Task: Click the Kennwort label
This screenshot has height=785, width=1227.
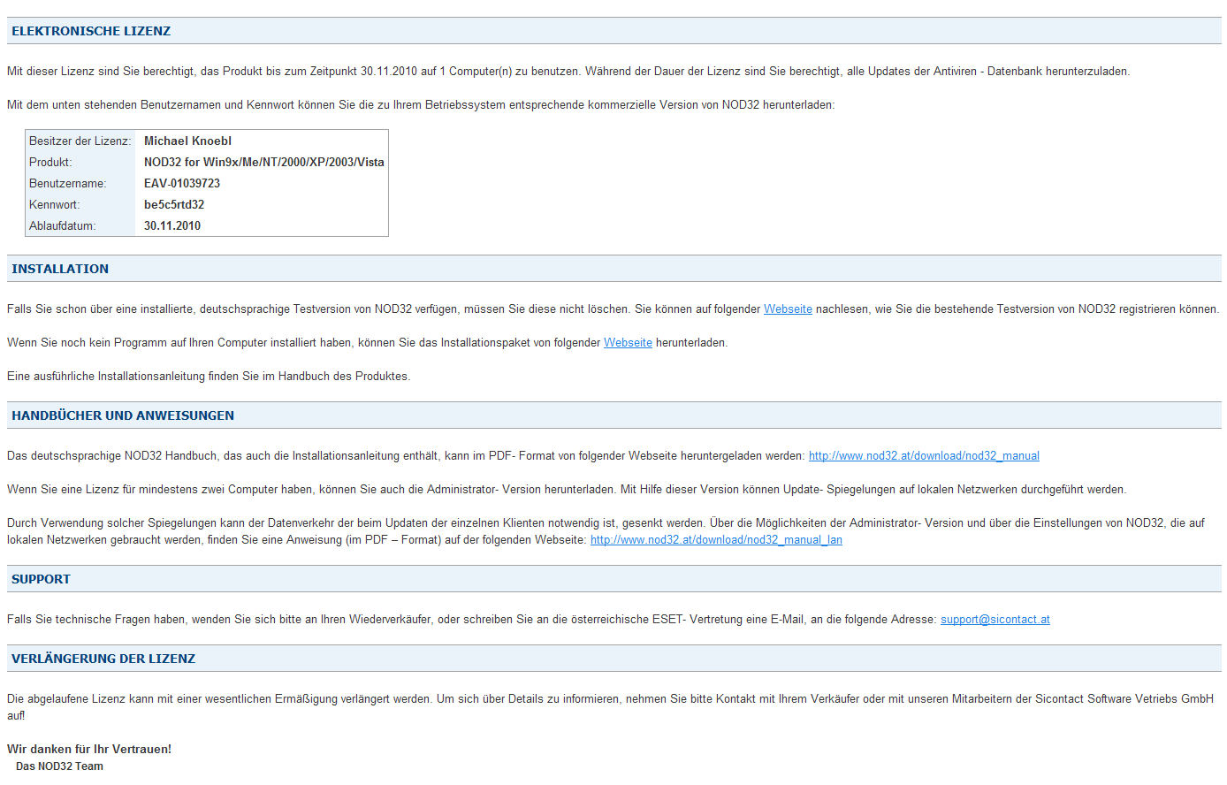Action: pos(55,204)
